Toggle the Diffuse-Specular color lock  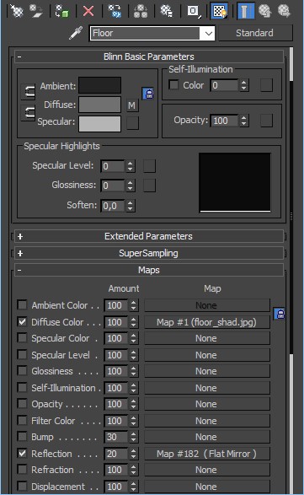pyautogui.click(x=28, y=113)
